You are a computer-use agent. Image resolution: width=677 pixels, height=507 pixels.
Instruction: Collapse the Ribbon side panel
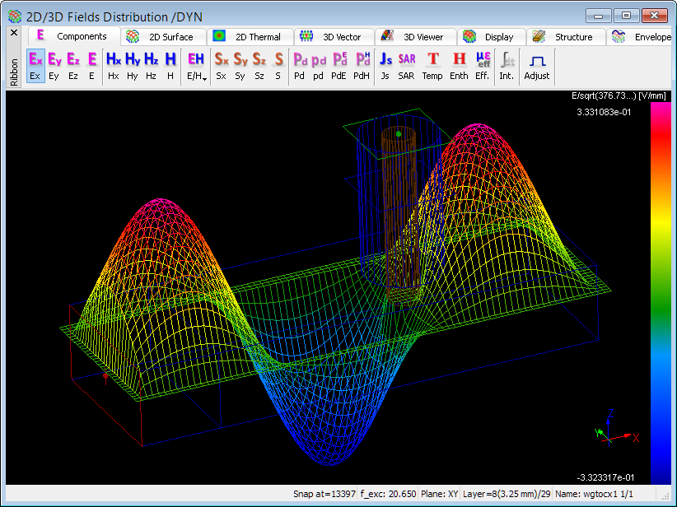[13, 33]
